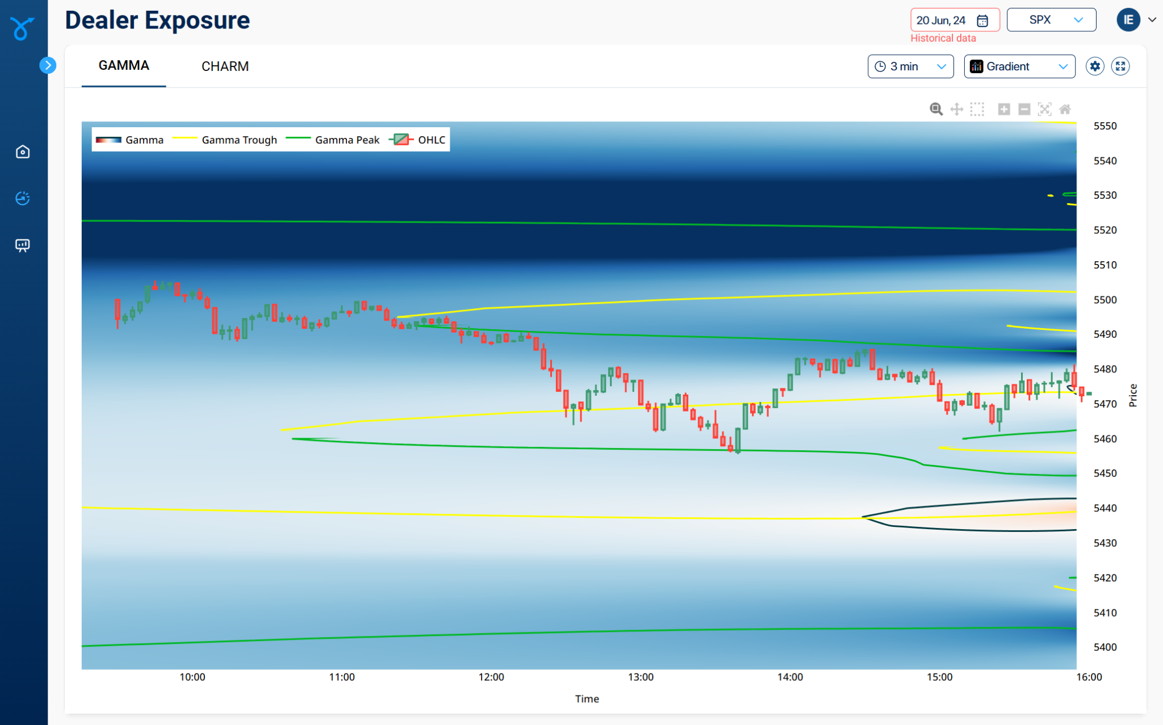Enter fullscreen chart view
The image size is (1163, 725).
tap(1120, 66)
